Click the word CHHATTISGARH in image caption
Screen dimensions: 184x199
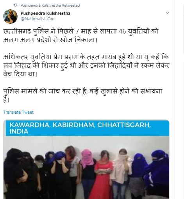pos(124,125)
